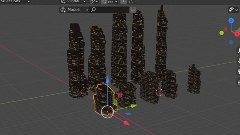Viewport: 240px width, 135px height.
Task: Open the snapping options dropdown
Action: (113, 1)
